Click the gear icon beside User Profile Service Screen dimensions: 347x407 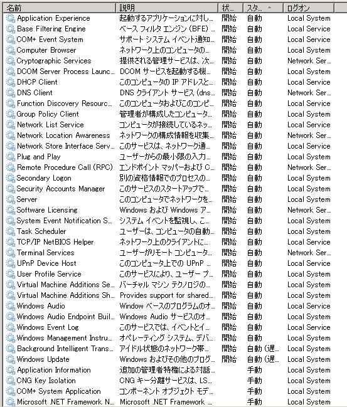[11, 274]
